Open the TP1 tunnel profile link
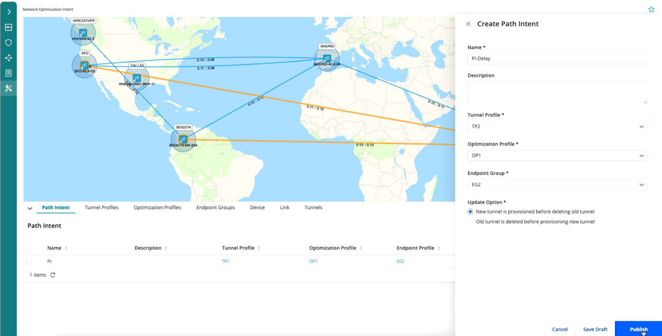 (225, 261)
